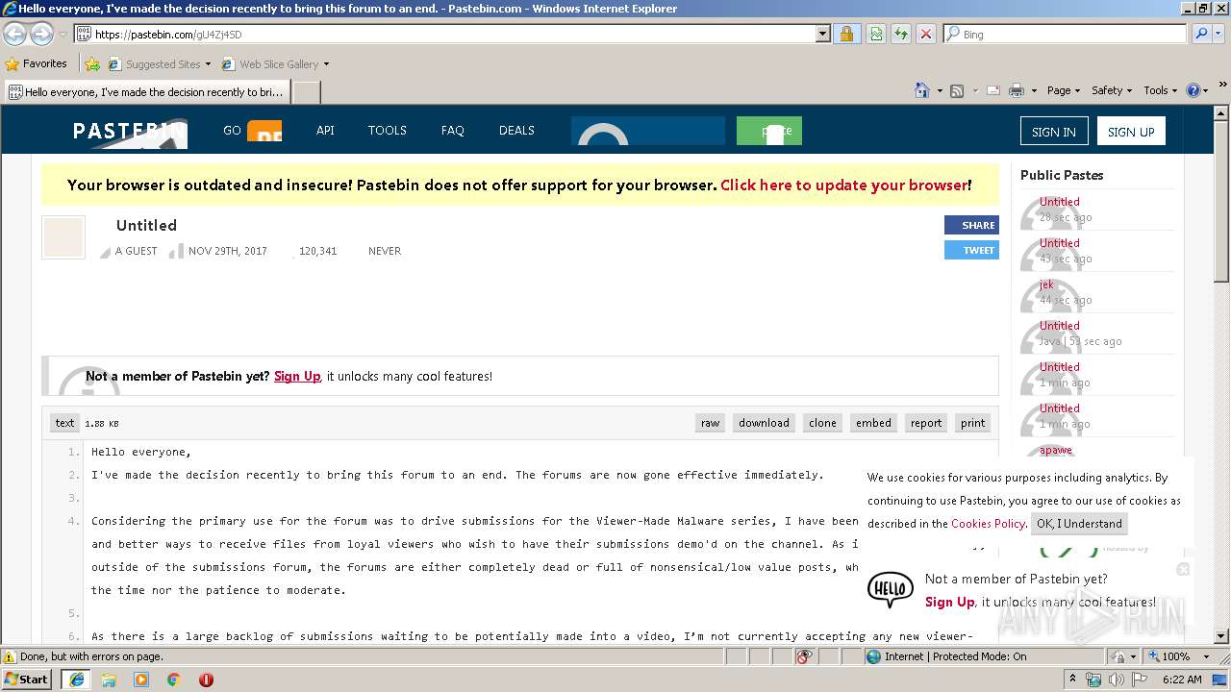Click Internet zone globe icon in status bar
The width and height of the screenshot is (1231, 692).
coord(873,656)
